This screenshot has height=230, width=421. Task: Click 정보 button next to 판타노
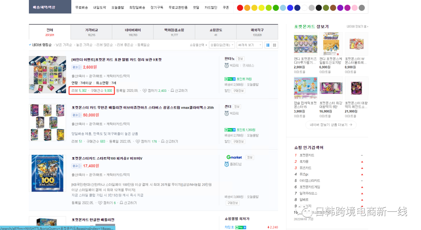(240, 59)
